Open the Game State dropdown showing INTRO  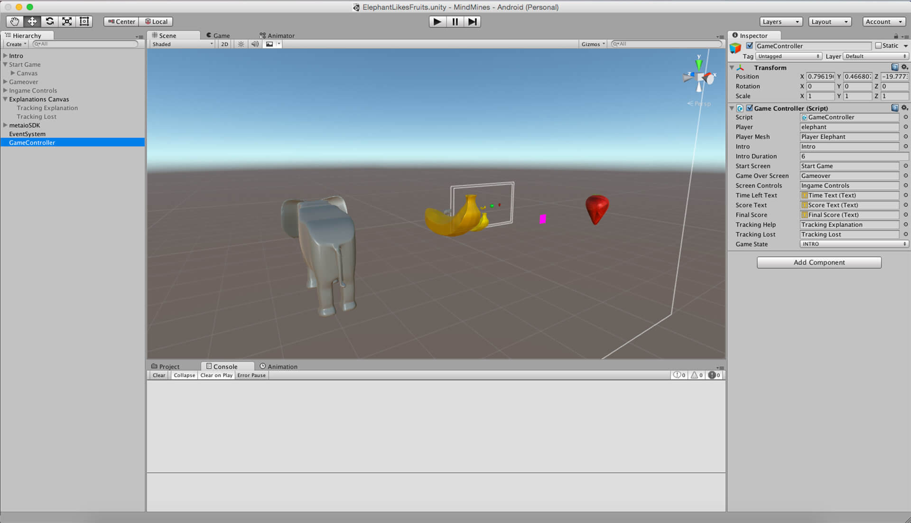852,244
